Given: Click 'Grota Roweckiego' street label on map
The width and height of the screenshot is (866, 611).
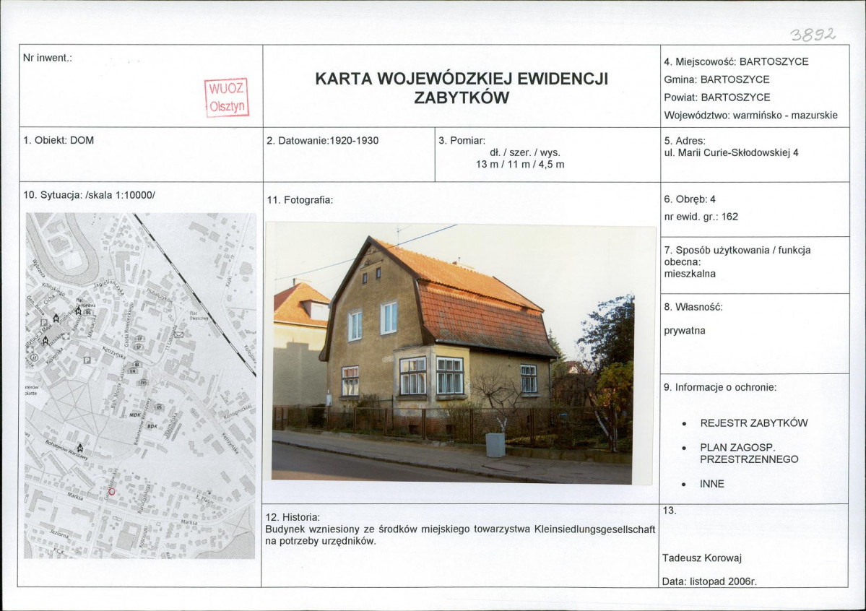Looking at the screenshot, I should coord(129,324).
